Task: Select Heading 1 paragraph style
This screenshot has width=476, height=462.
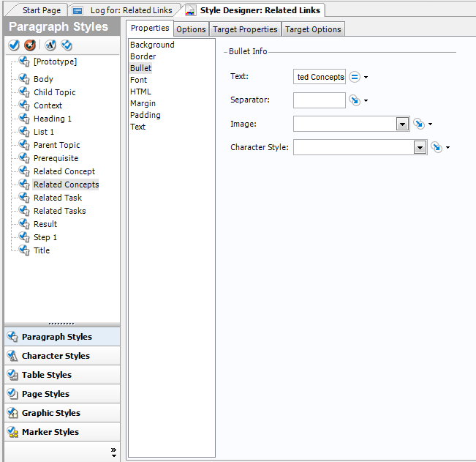Action: coord(53,119)
